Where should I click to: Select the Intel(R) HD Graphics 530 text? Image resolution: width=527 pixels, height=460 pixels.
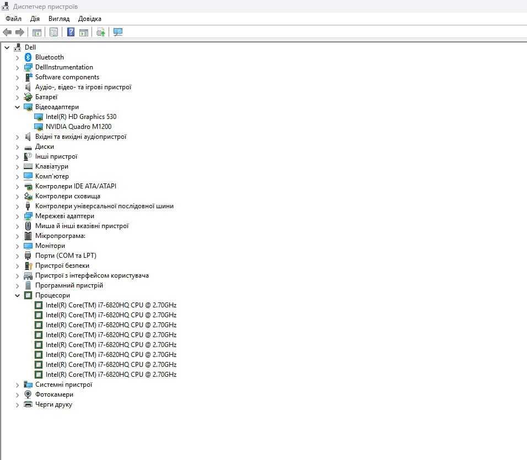pyautogui.click(x=81, y=117)
